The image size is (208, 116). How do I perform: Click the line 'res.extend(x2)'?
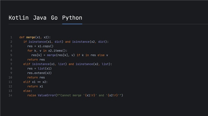39,73
